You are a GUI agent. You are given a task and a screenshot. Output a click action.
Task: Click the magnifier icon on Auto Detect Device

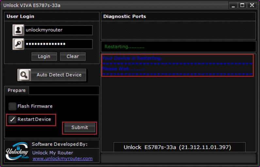click(24, 75)
